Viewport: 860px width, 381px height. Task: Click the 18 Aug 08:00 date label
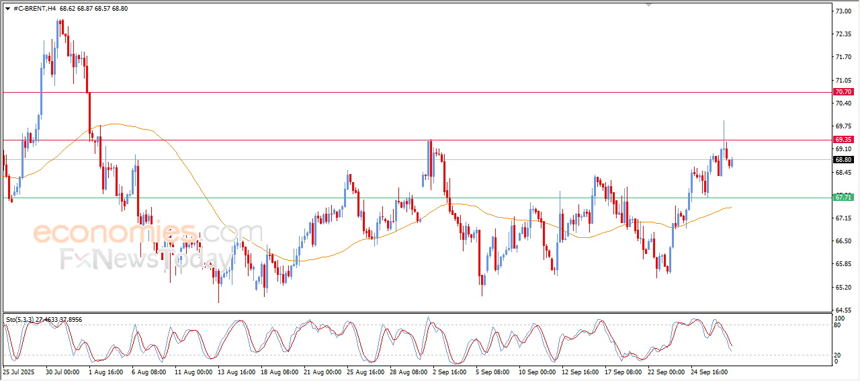pos(279,371)
